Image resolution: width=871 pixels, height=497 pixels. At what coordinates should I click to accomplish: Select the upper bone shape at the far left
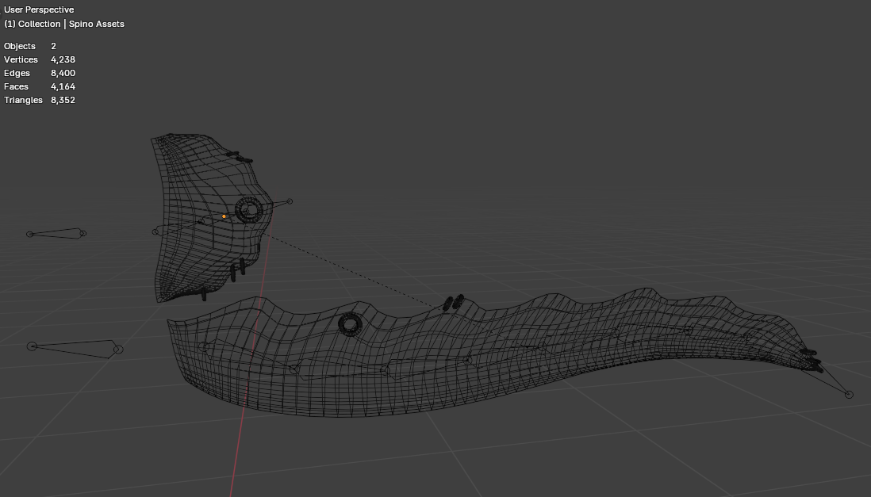tap(56, 233)
